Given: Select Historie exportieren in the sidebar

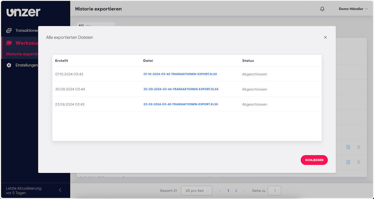Looking at the screenshot, I should pyautogui.click(x=22, y=54).
